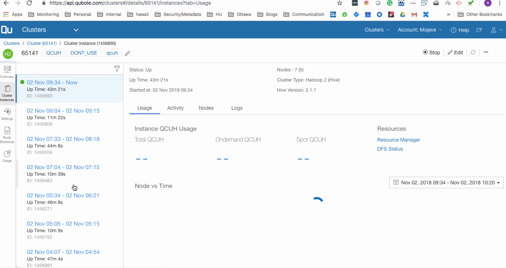
Task: Go to Cluster (65141) breadcrumb
Action: click(41, 43)
